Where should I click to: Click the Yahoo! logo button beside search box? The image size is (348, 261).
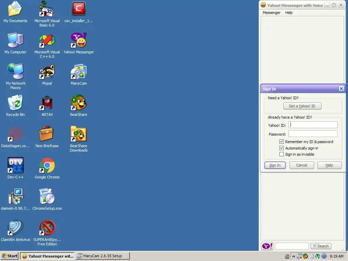[267, 246]
